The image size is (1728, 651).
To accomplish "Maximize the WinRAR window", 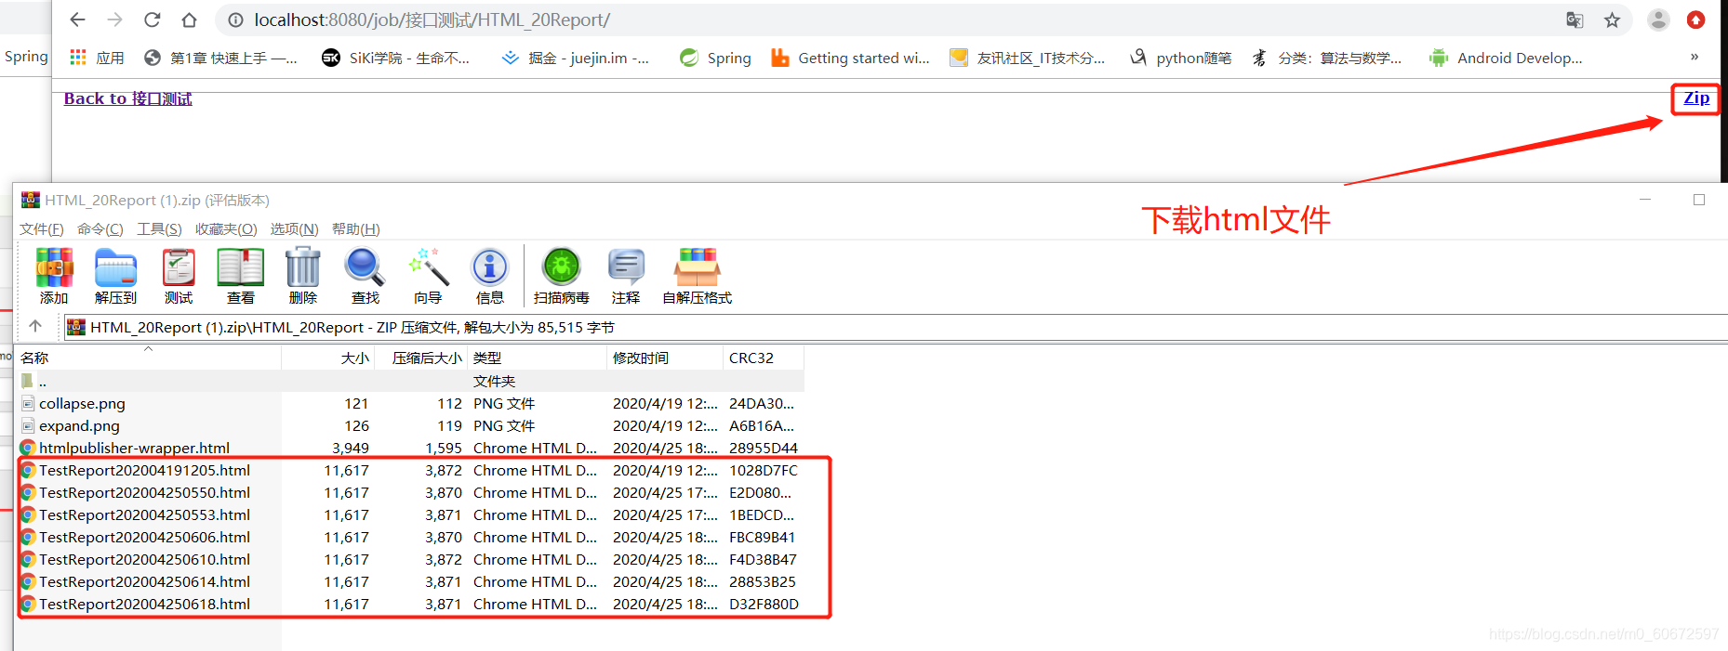I will tap(1699, 200).
